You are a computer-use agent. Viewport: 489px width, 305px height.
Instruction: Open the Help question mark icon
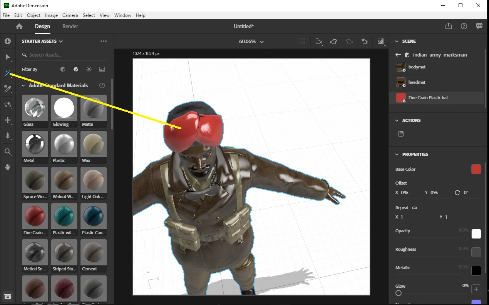tap(464, 26)
